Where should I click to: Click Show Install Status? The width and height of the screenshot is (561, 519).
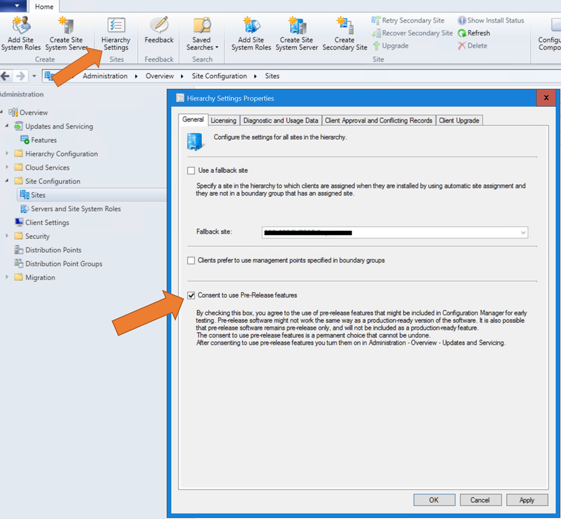click(x=490, y=20)
